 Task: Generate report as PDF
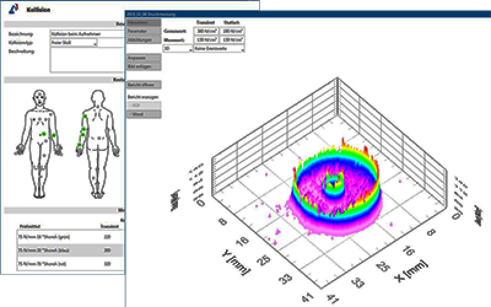pos(144,106)
